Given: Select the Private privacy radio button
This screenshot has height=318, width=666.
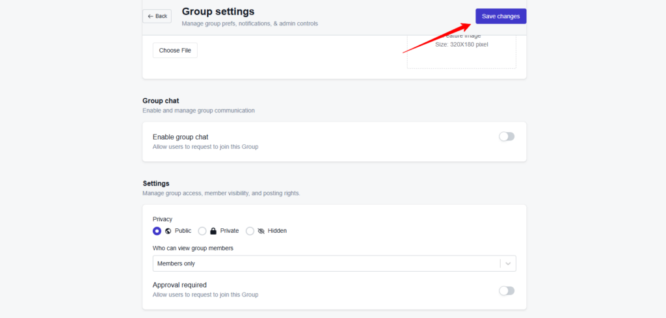Looking at the screenshot, I should 202,231.
